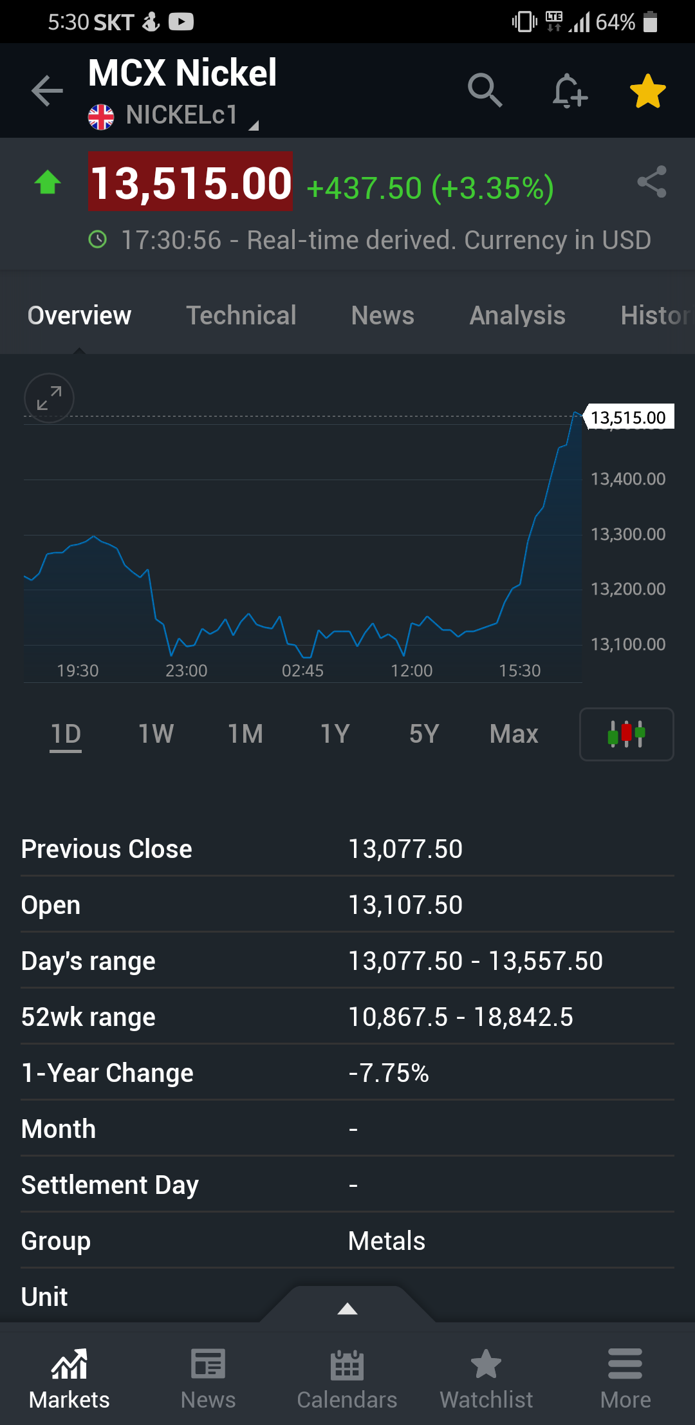This screenshot has width=695, height=1425.
Task: Open Calendars in the bottom navigation
Action: (347, 1379)
